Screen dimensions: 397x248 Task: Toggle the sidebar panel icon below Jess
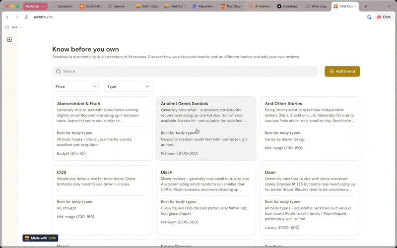tap(9, 40)
